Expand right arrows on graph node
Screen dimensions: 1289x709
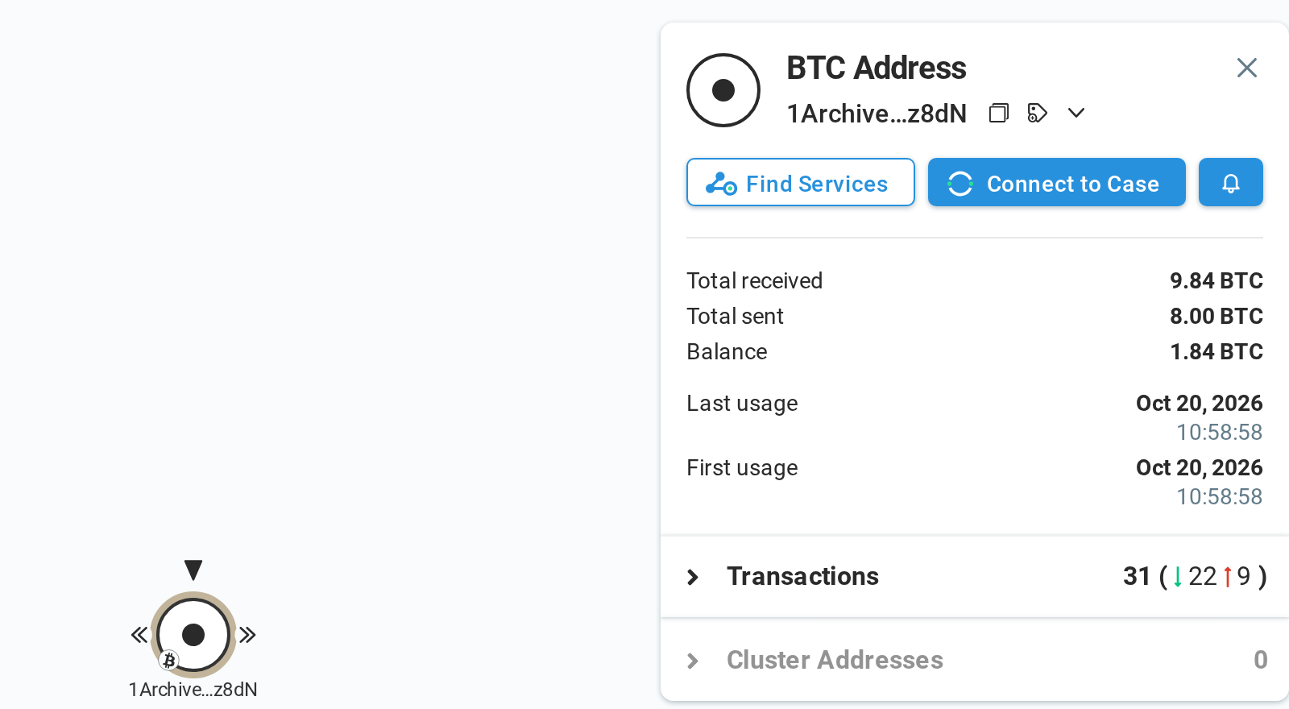tap(247, 635)
